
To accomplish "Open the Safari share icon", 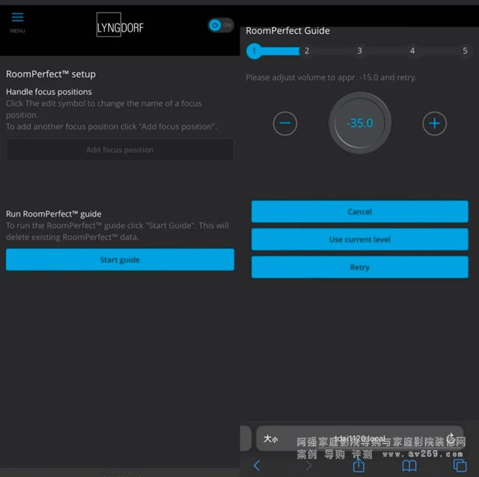I will (359, 465).
